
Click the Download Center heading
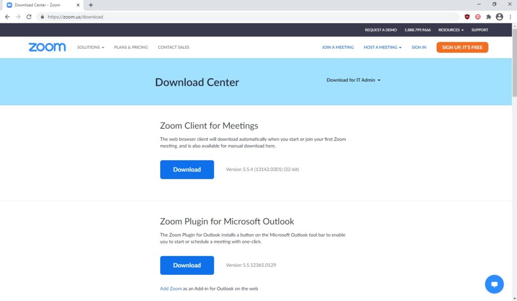197,82
